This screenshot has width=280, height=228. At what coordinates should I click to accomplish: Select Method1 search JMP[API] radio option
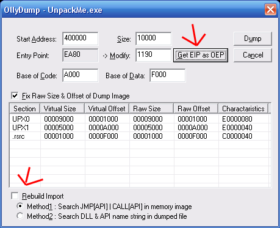20,206
